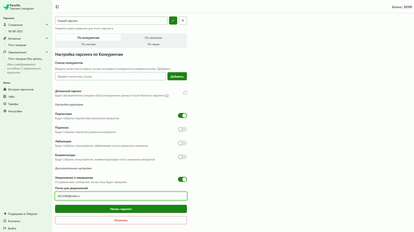
Task: Open Поддержка в Telegram link
Action: click(23, 214)
